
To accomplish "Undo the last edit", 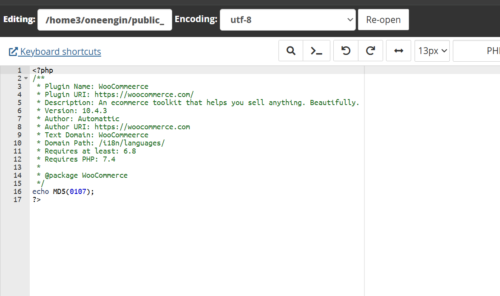I will point(346,51).
